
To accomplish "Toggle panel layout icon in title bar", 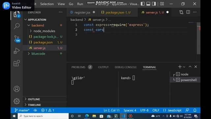I will [148, 4].
